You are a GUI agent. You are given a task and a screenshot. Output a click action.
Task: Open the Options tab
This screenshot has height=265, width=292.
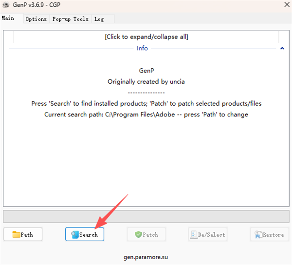[36, 19]
